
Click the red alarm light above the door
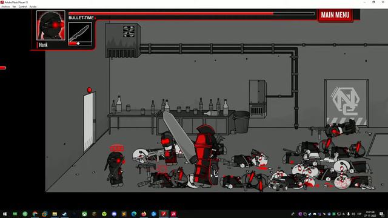tap(89, 90)
